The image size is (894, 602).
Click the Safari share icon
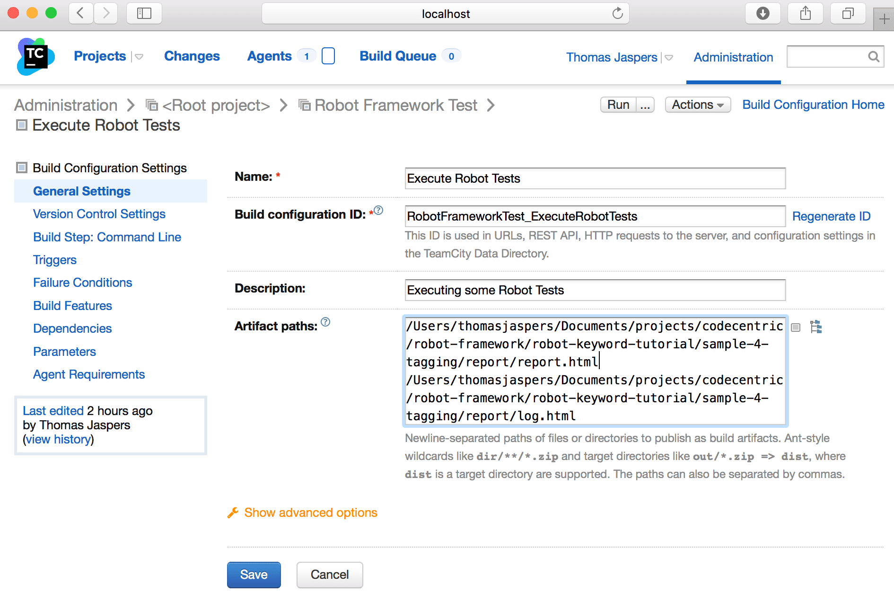[x=805, y=13]
